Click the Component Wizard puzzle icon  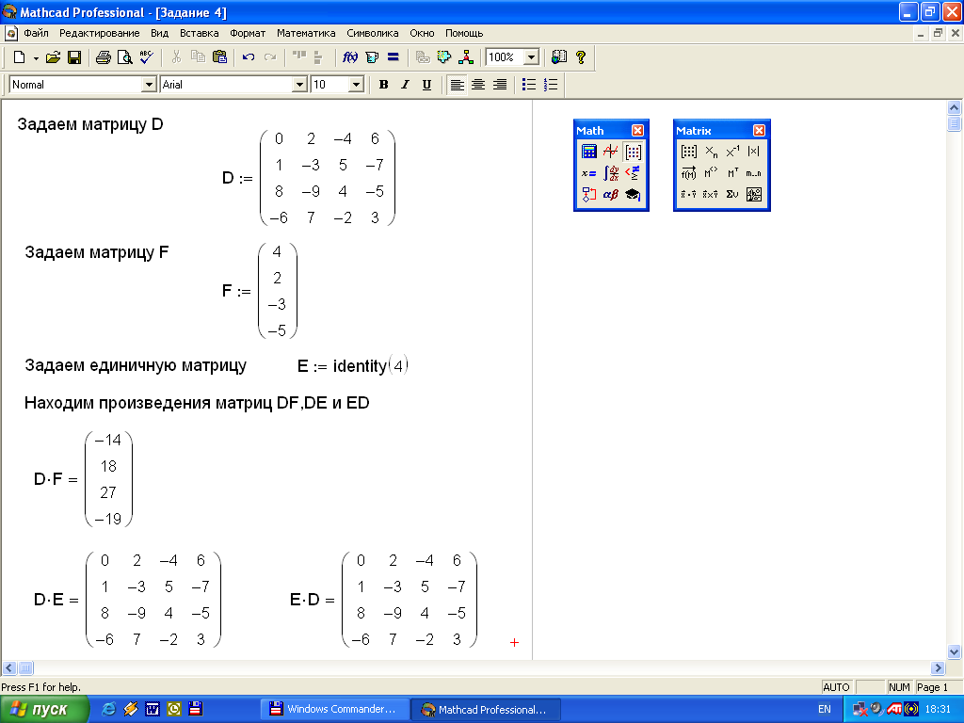pyautogui.click(x=444, y=57)
